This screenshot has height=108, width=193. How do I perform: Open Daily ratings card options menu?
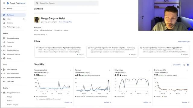[x=149, y=70]
